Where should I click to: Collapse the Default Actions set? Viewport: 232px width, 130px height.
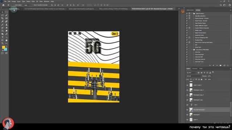point(192,14)
